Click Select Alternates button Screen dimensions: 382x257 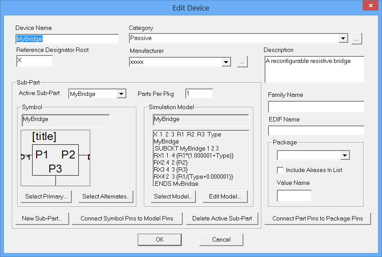click(106, 197)
